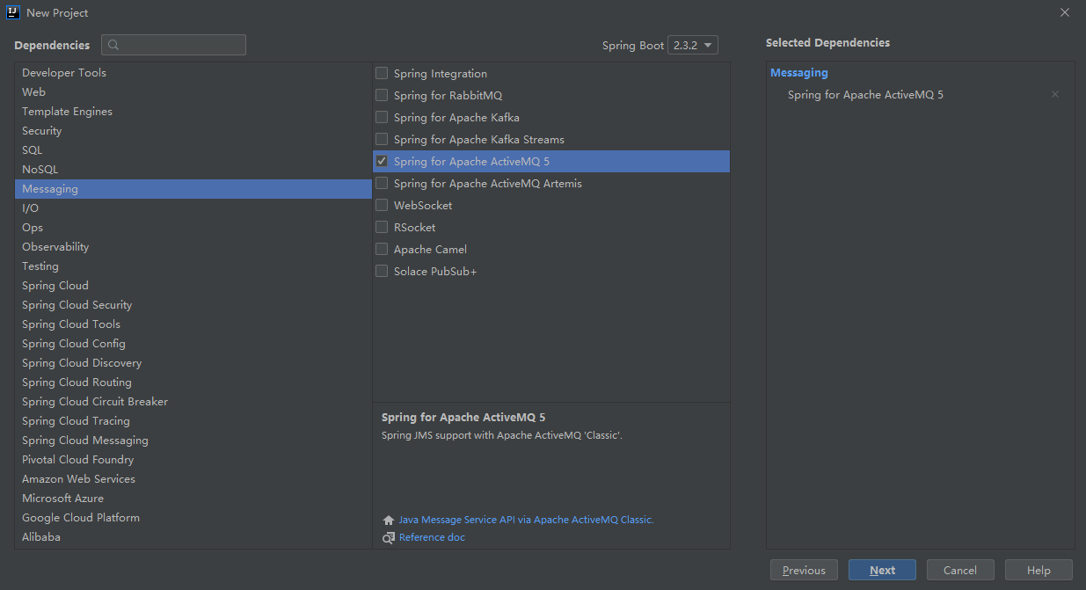Screen dimensions: 1086x590
Task: Open the SQL dependency category
Action: click(33, 150)
